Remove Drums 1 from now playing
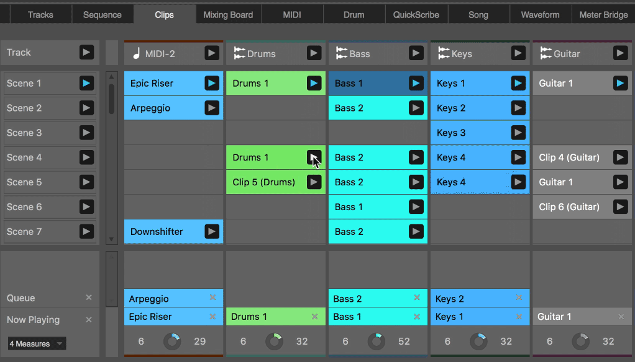Image resolution: width=635 pixels, height=362 pixels. click(x=314, y=317)
